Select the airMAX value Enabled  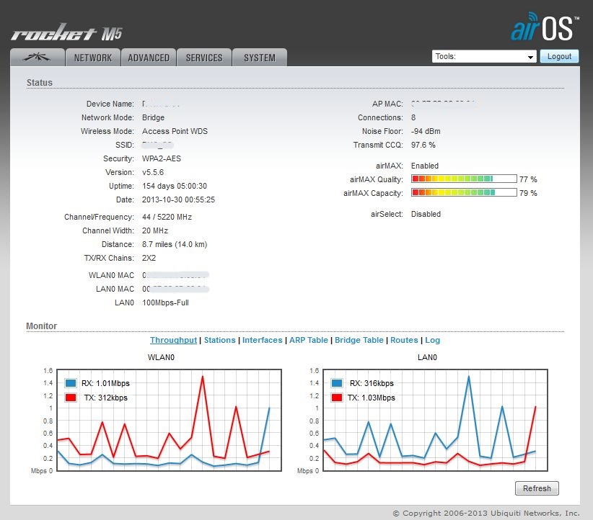[425, 166]
